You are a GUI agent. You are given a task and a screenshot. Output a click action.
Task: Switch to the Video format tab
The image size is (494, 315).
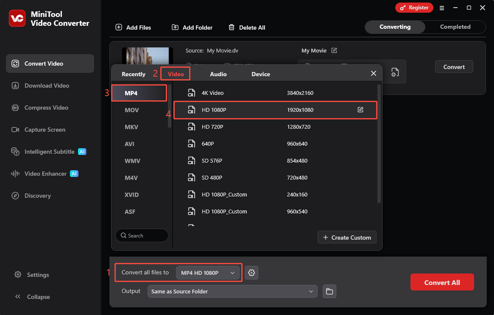coord(176,74)
